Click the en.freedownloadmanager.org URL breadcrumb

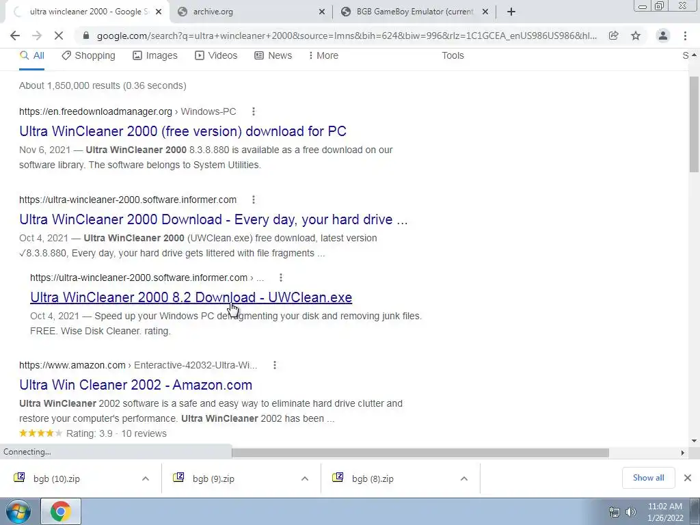point(128,111)
